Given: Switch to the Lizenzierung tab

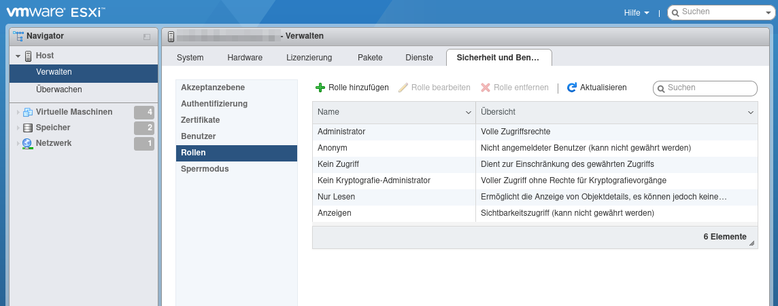Looking at the screenshot, I should point(309,58).
